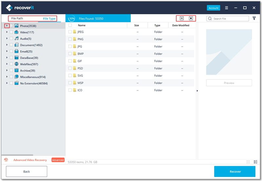The height and width of the screenshot is (182, 263).
Task: Click the Recover button
Action: 235,172
